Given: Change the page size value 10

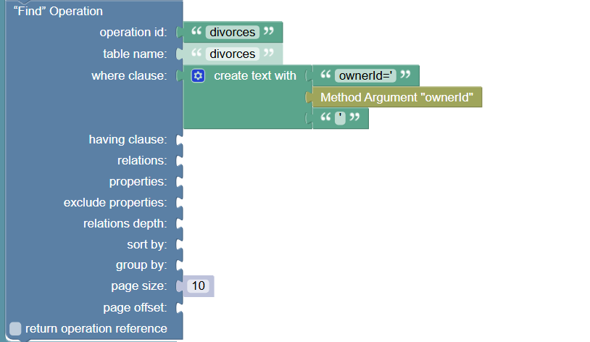Looking at the screenshot, I should 199,286.
